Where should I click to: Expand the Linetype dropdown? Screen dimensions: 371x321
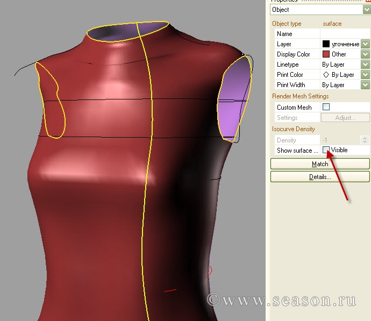point(365,65)
